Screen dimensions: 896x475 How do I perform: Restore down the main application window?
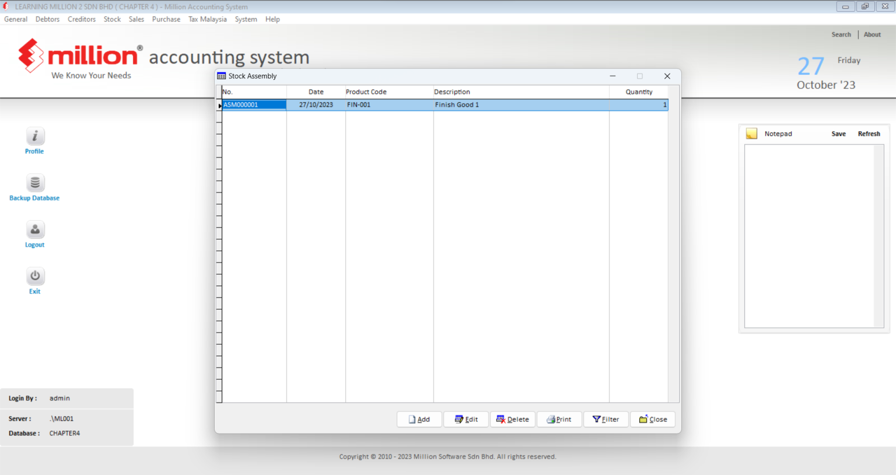[x=865, y=6]
